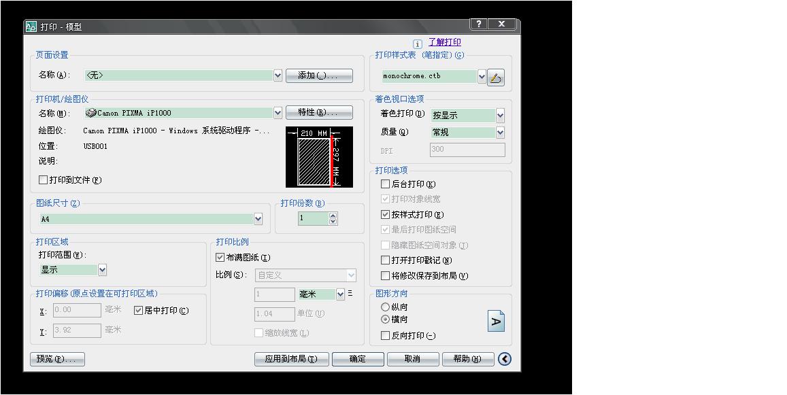787x395 pixels.
Task: Click the 添加 button
Action: 319,75
